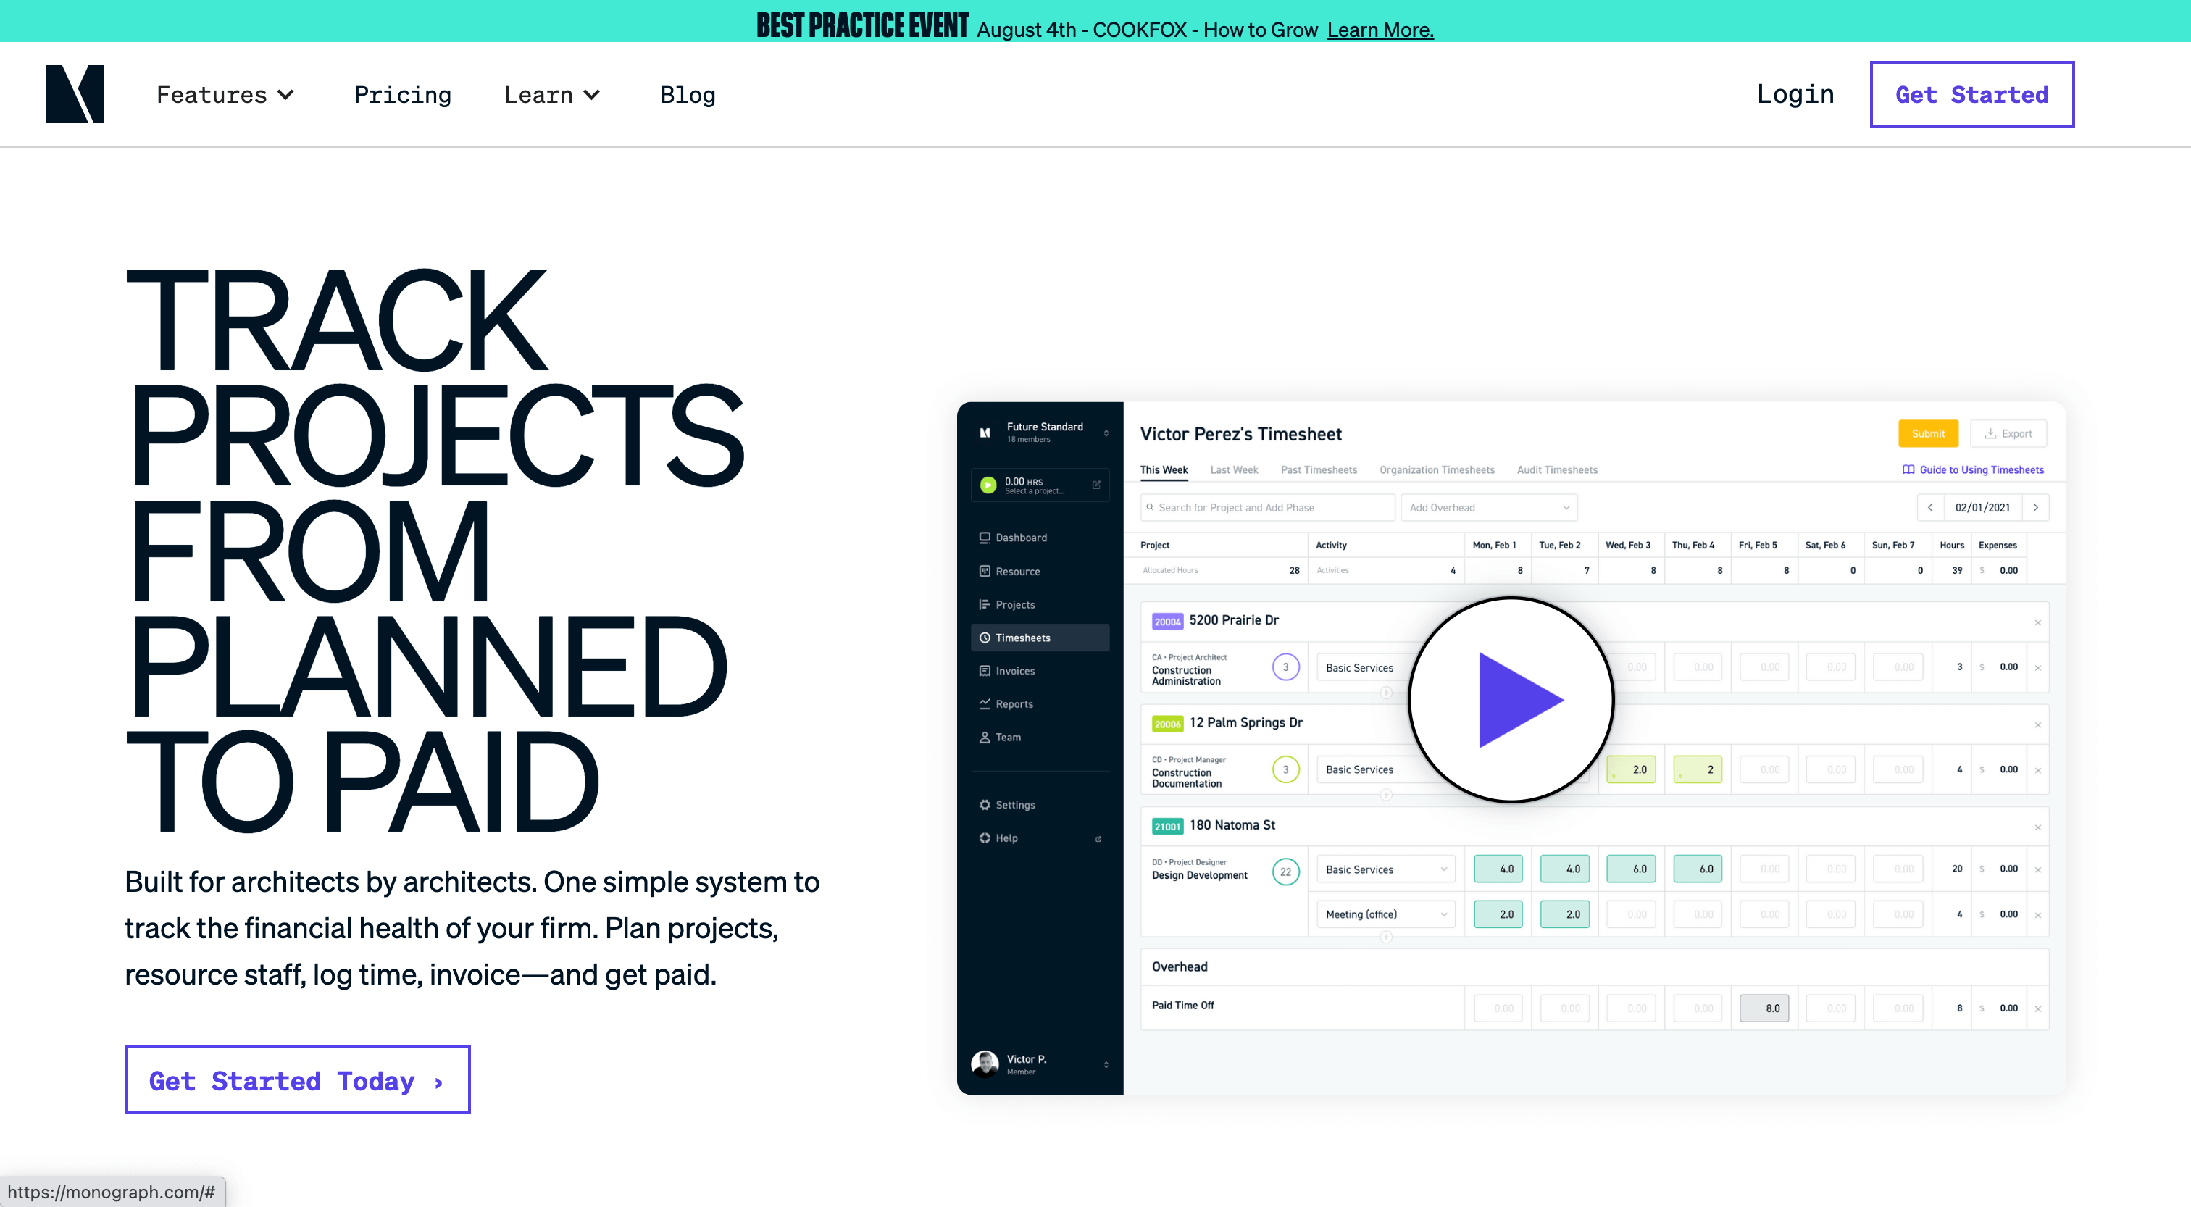Open the Add Overhead dropdown
The height and width of the screenshot is (1207, 2191).
(x=1488, y=508)
